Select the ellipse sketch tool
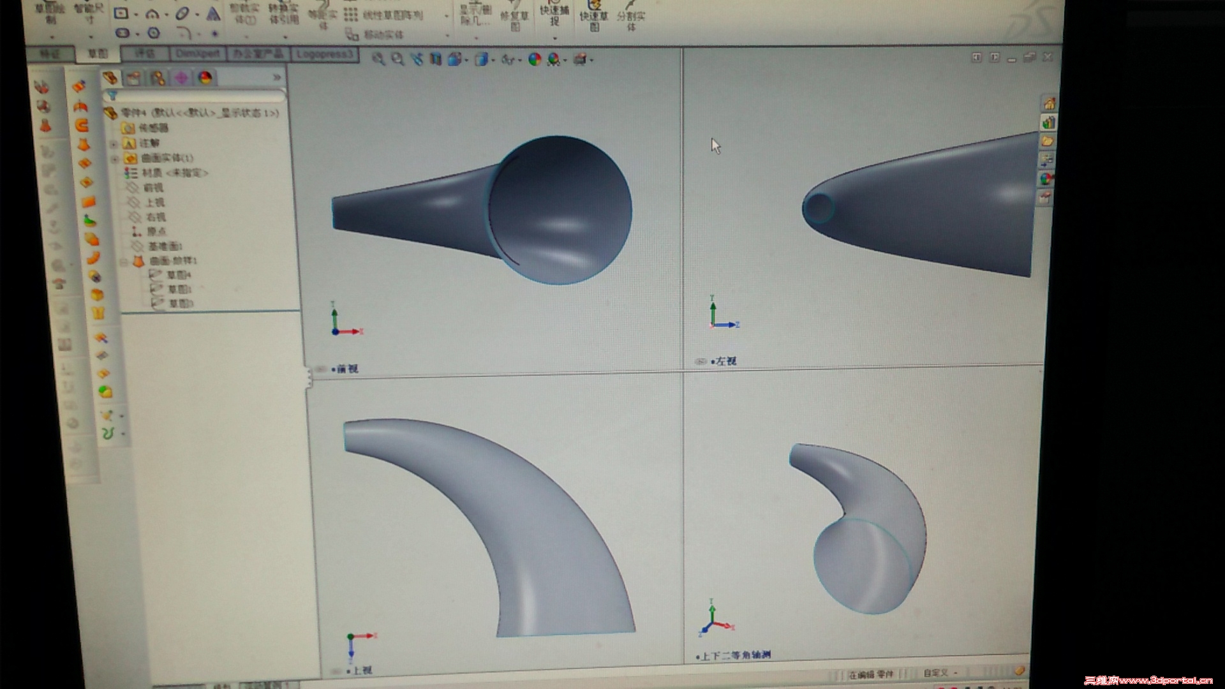Screen dimensions: 1225x689 click(x=183, y=13)
